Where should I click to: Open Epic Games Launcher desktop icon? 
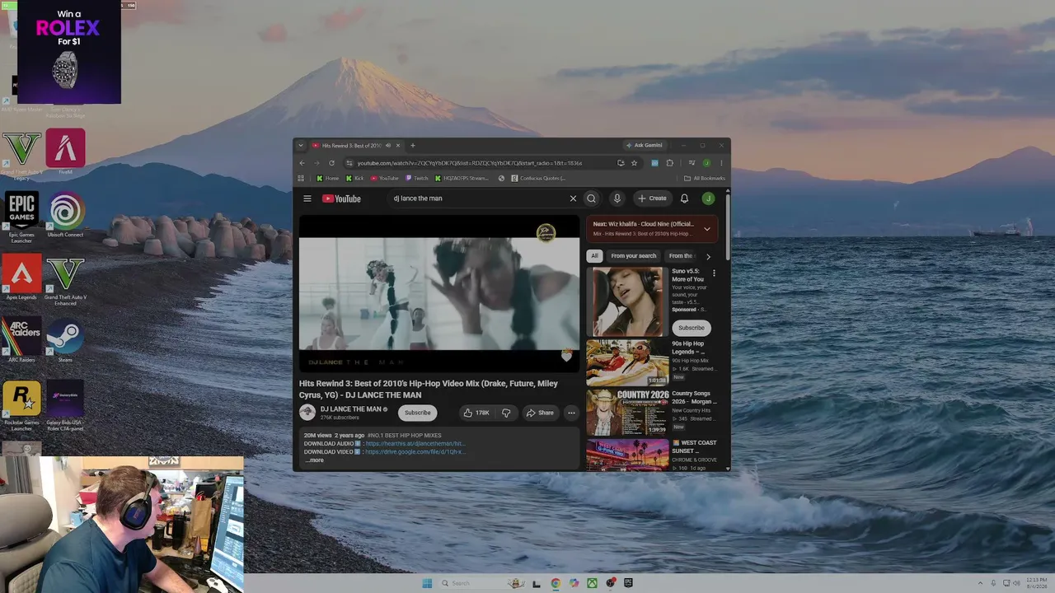[x=21, y=217]
